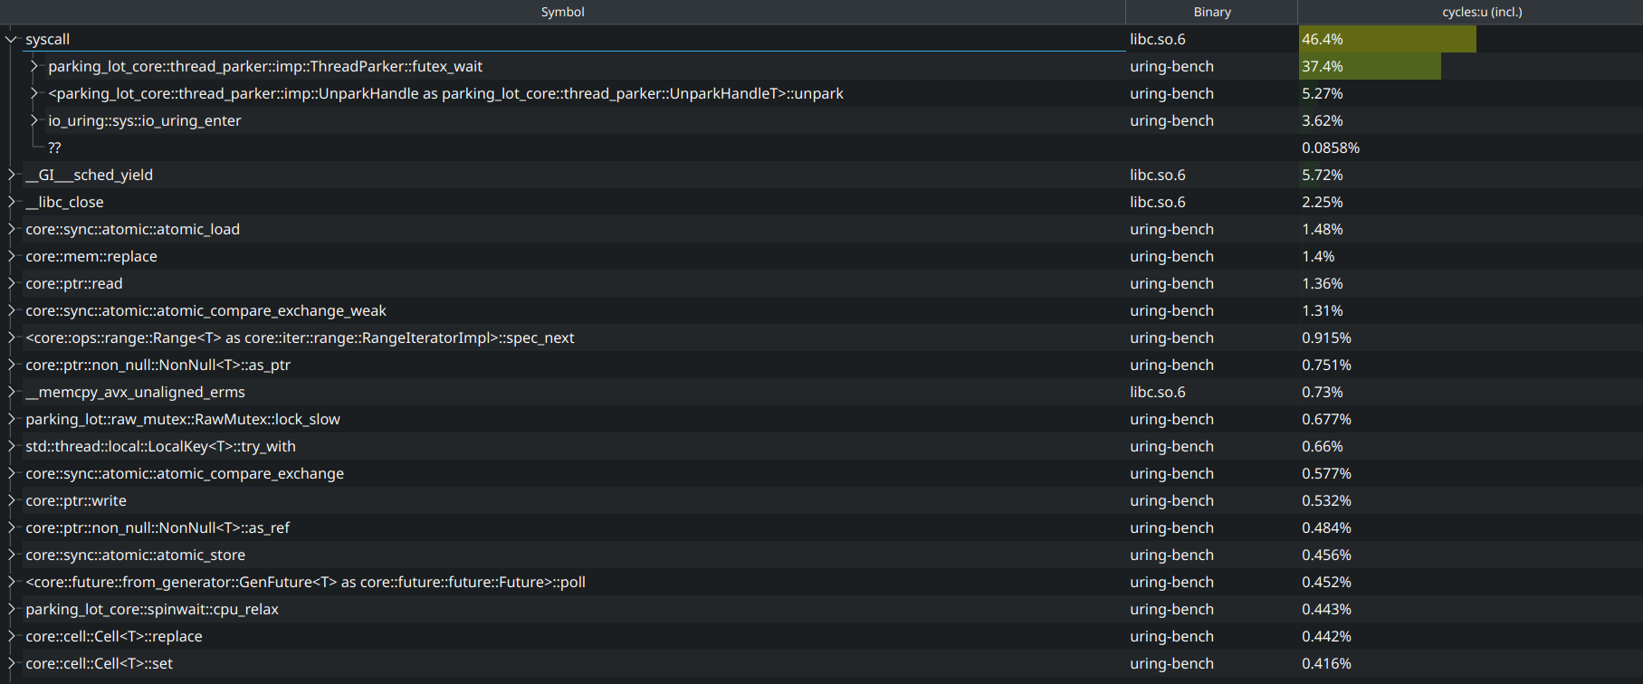Click the 37.4% cost bar for futex_wait
1643x684 pixels.
pos(1371,66)
